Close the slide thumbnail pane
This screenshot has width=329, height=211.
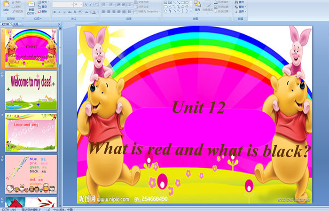coord(59,24)
